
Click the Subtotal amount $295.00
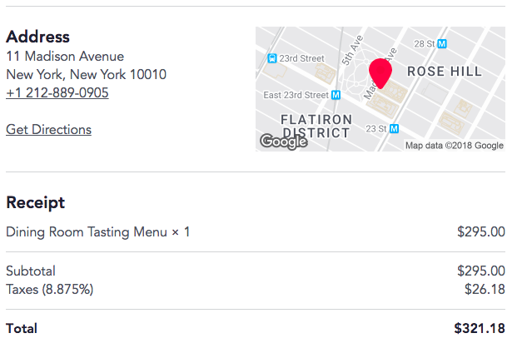[481, 271]
